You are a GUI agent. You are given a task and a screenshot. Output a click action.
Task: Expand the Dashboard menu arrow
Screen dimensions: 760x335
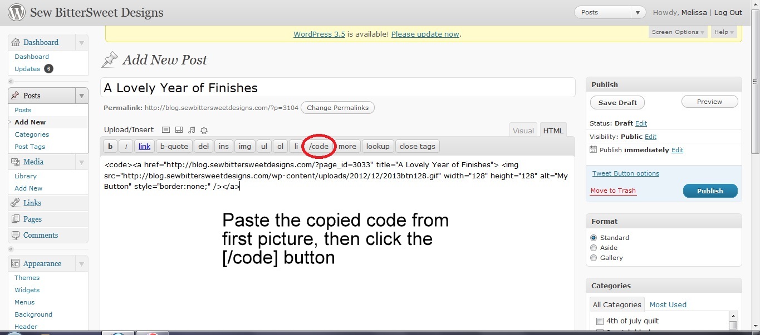click(81, 43)
